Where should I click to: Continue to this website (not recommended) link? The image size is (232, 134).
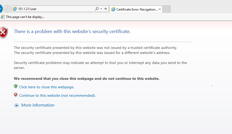[x=57, y=95]
